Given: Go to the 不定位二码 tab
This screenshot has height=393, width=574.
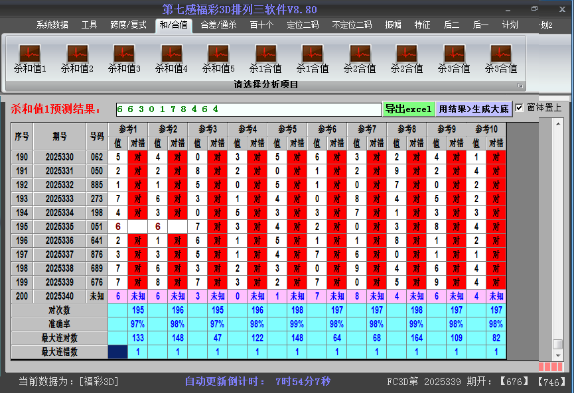Looking at the screenshot, I should click(x=352, y=25).
